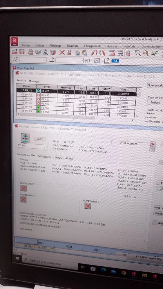Expand the bar selection dropdown in toolbar
This screenshot has width=163, height=289.
pyautogui.click(x=81, y=60)
